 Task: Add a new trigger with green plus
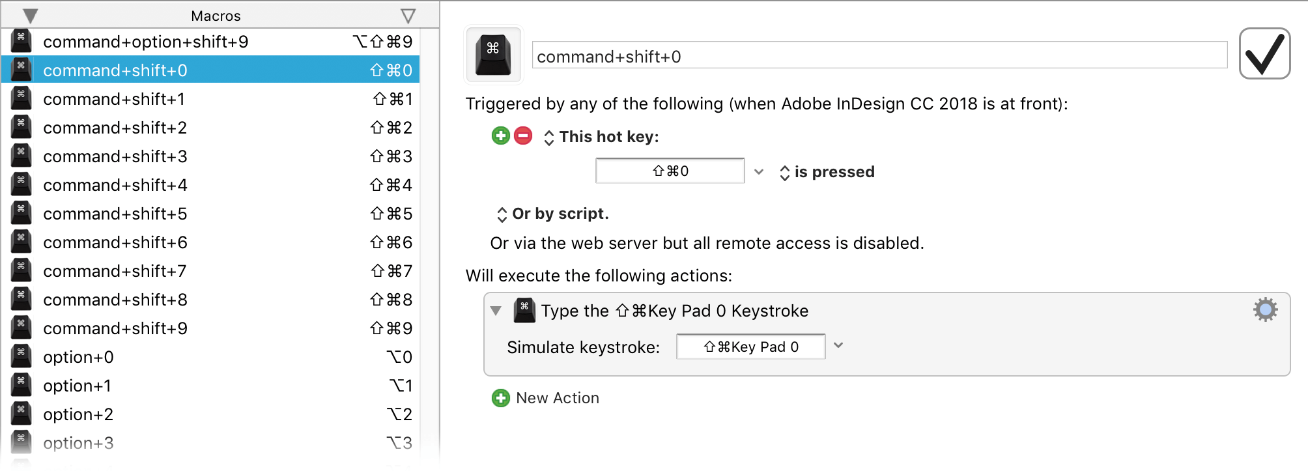[500, 136]
